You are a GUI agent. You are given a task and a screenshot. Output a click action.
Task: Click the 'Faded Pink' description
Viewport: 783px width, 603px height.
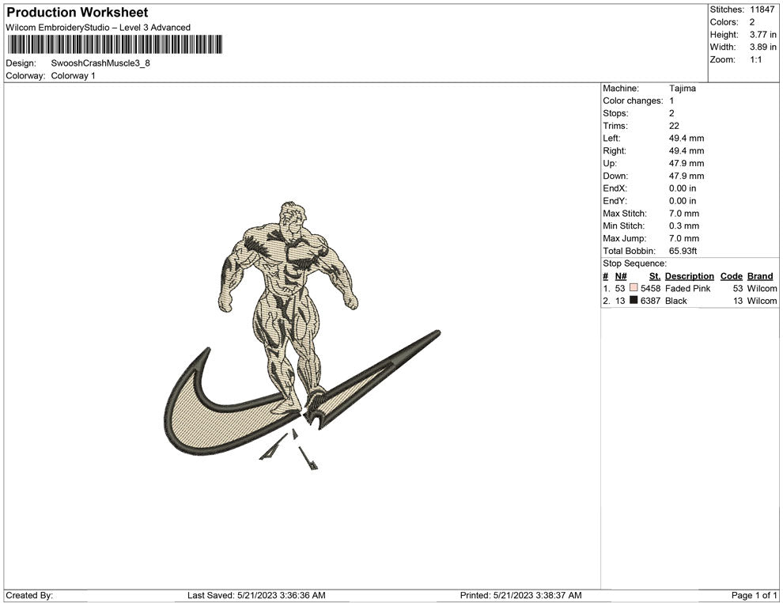(x=687, y=288)
